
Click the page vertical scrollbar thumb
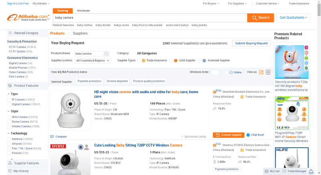pos(319,9)
